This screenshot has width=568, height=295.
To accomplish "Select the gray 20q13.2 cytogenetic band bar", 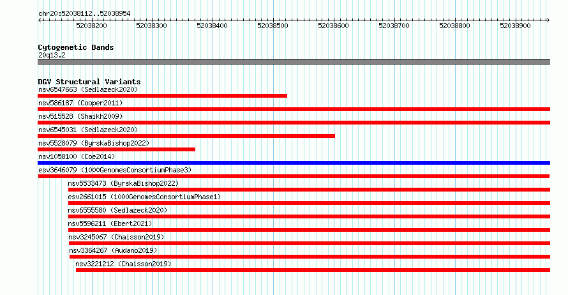I will pos(294,63).
